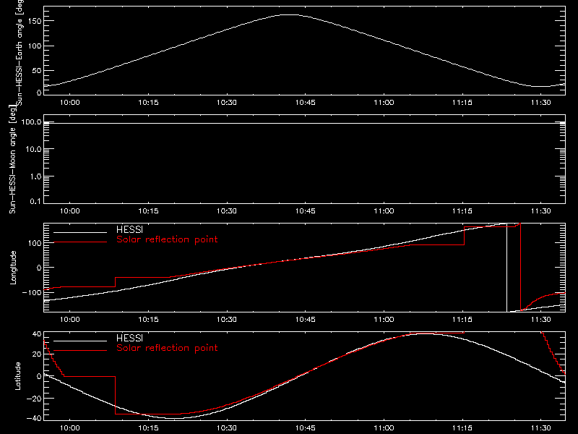
Task: Select the 0.1 tick on Moon angle plot
Action: click(x=35, y=201)
